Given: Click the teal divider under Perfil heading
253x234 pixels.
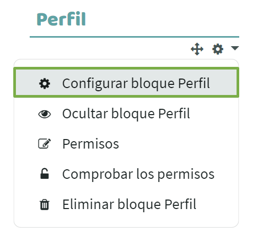Looking at the screenshot, I should [x=134, y=37].
